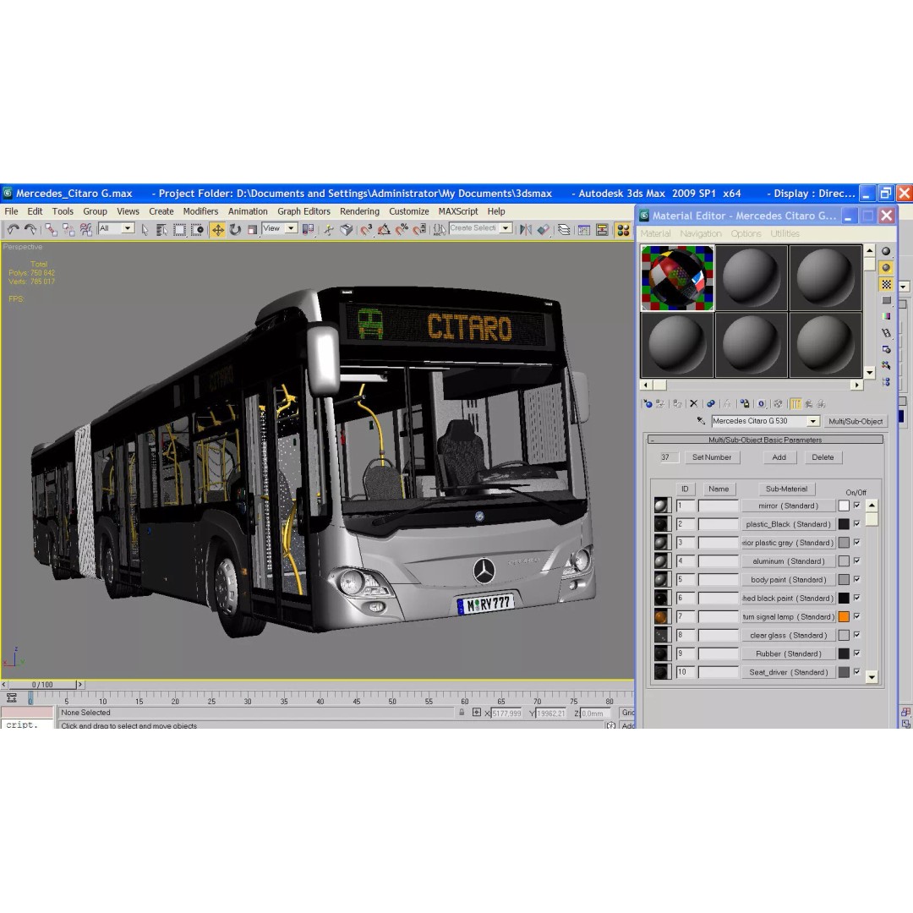Click sample slots scroll right arrow
The height and width of the screenshot is (913, 913).
pos(856,385)
